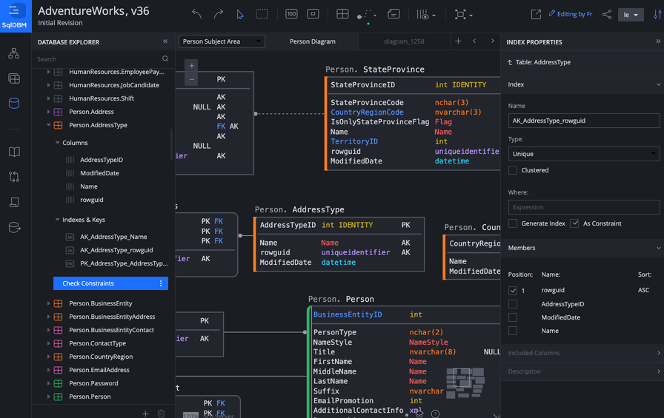The image size is (664, 418).
Task: Select the AK_AddressType_Name index
Action: pyautogui.click(x=113, y=237)
